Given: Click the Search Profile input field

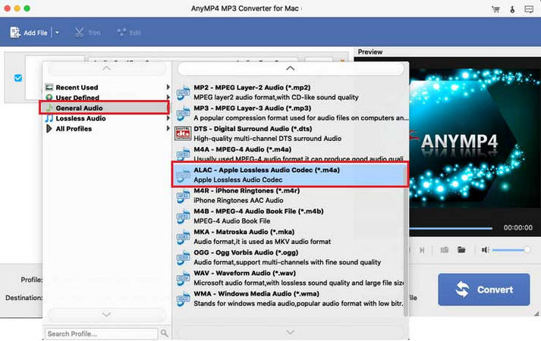Looking at the screenshot, I should pos(102,333).
